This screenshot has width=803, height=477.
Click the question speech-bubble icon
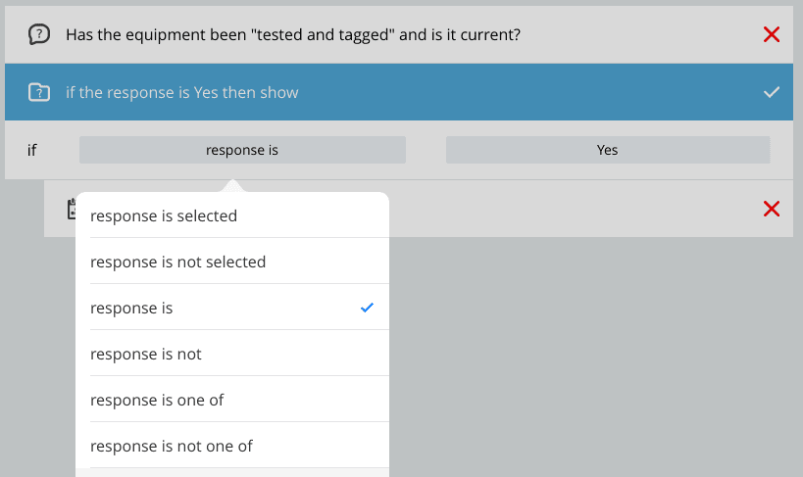point(39,34)
